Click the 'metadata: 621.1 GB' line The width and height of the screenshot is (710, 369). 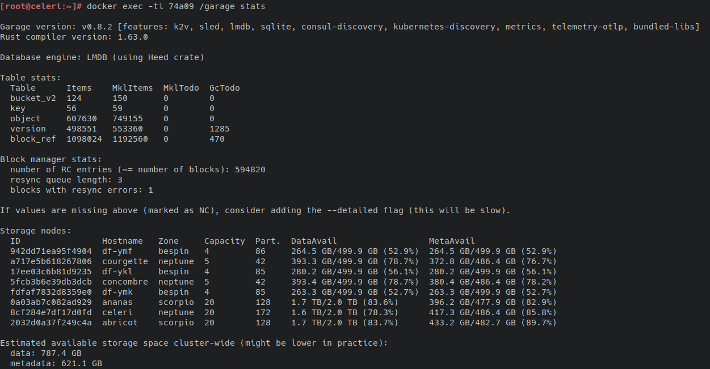(x=56, y=363)
